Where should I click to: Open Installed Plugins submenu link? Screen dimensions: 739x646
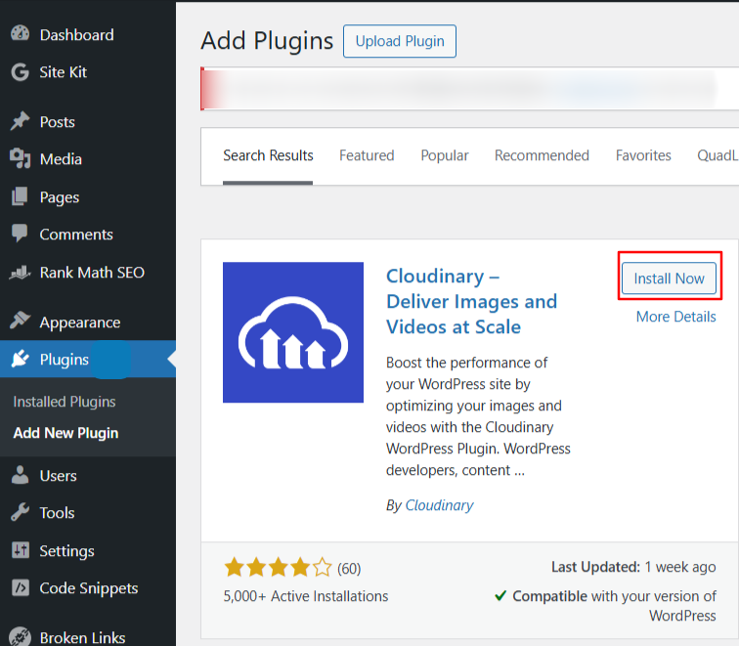tap(65, 402)
